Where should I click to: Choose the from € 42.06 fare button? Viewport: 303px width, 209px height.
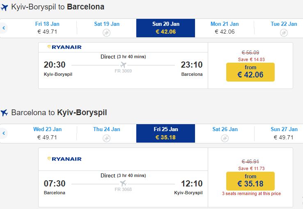(x=250, y=72)
